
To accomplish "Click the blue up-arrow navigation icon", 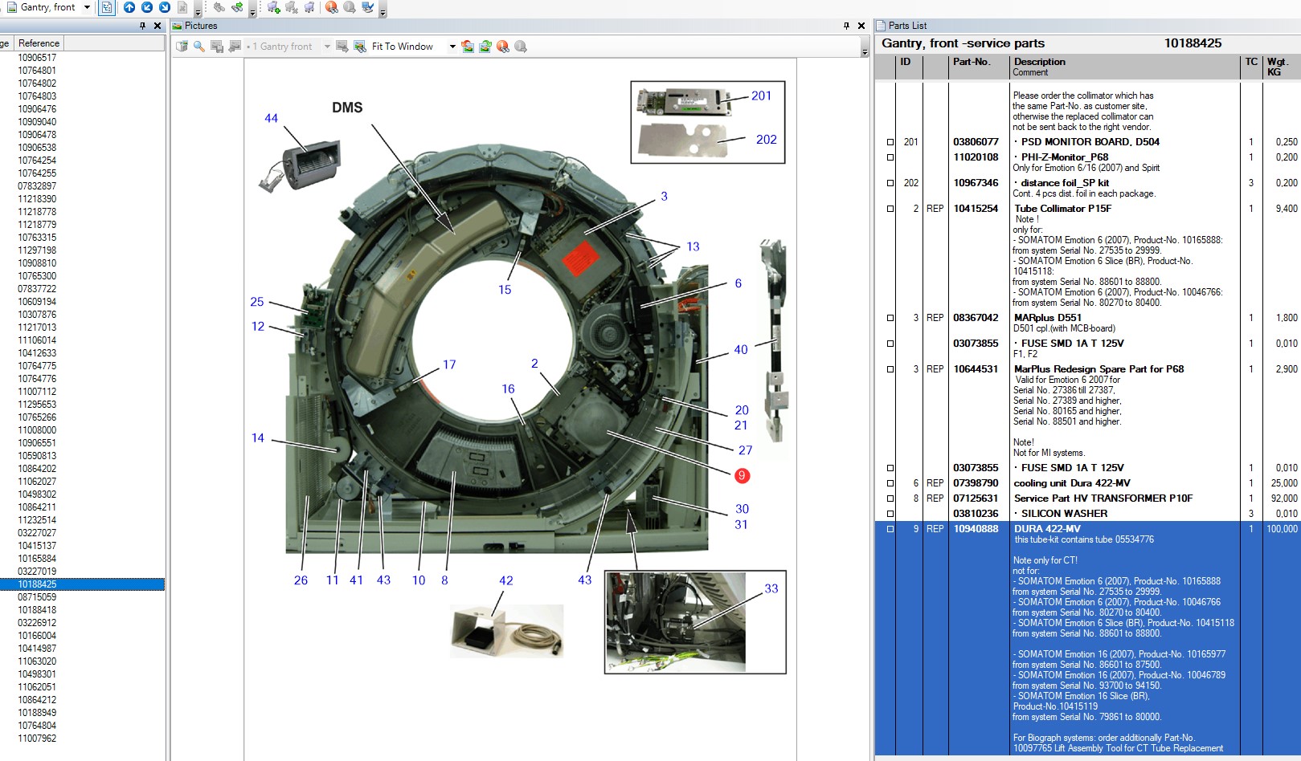I will [129, 7].
